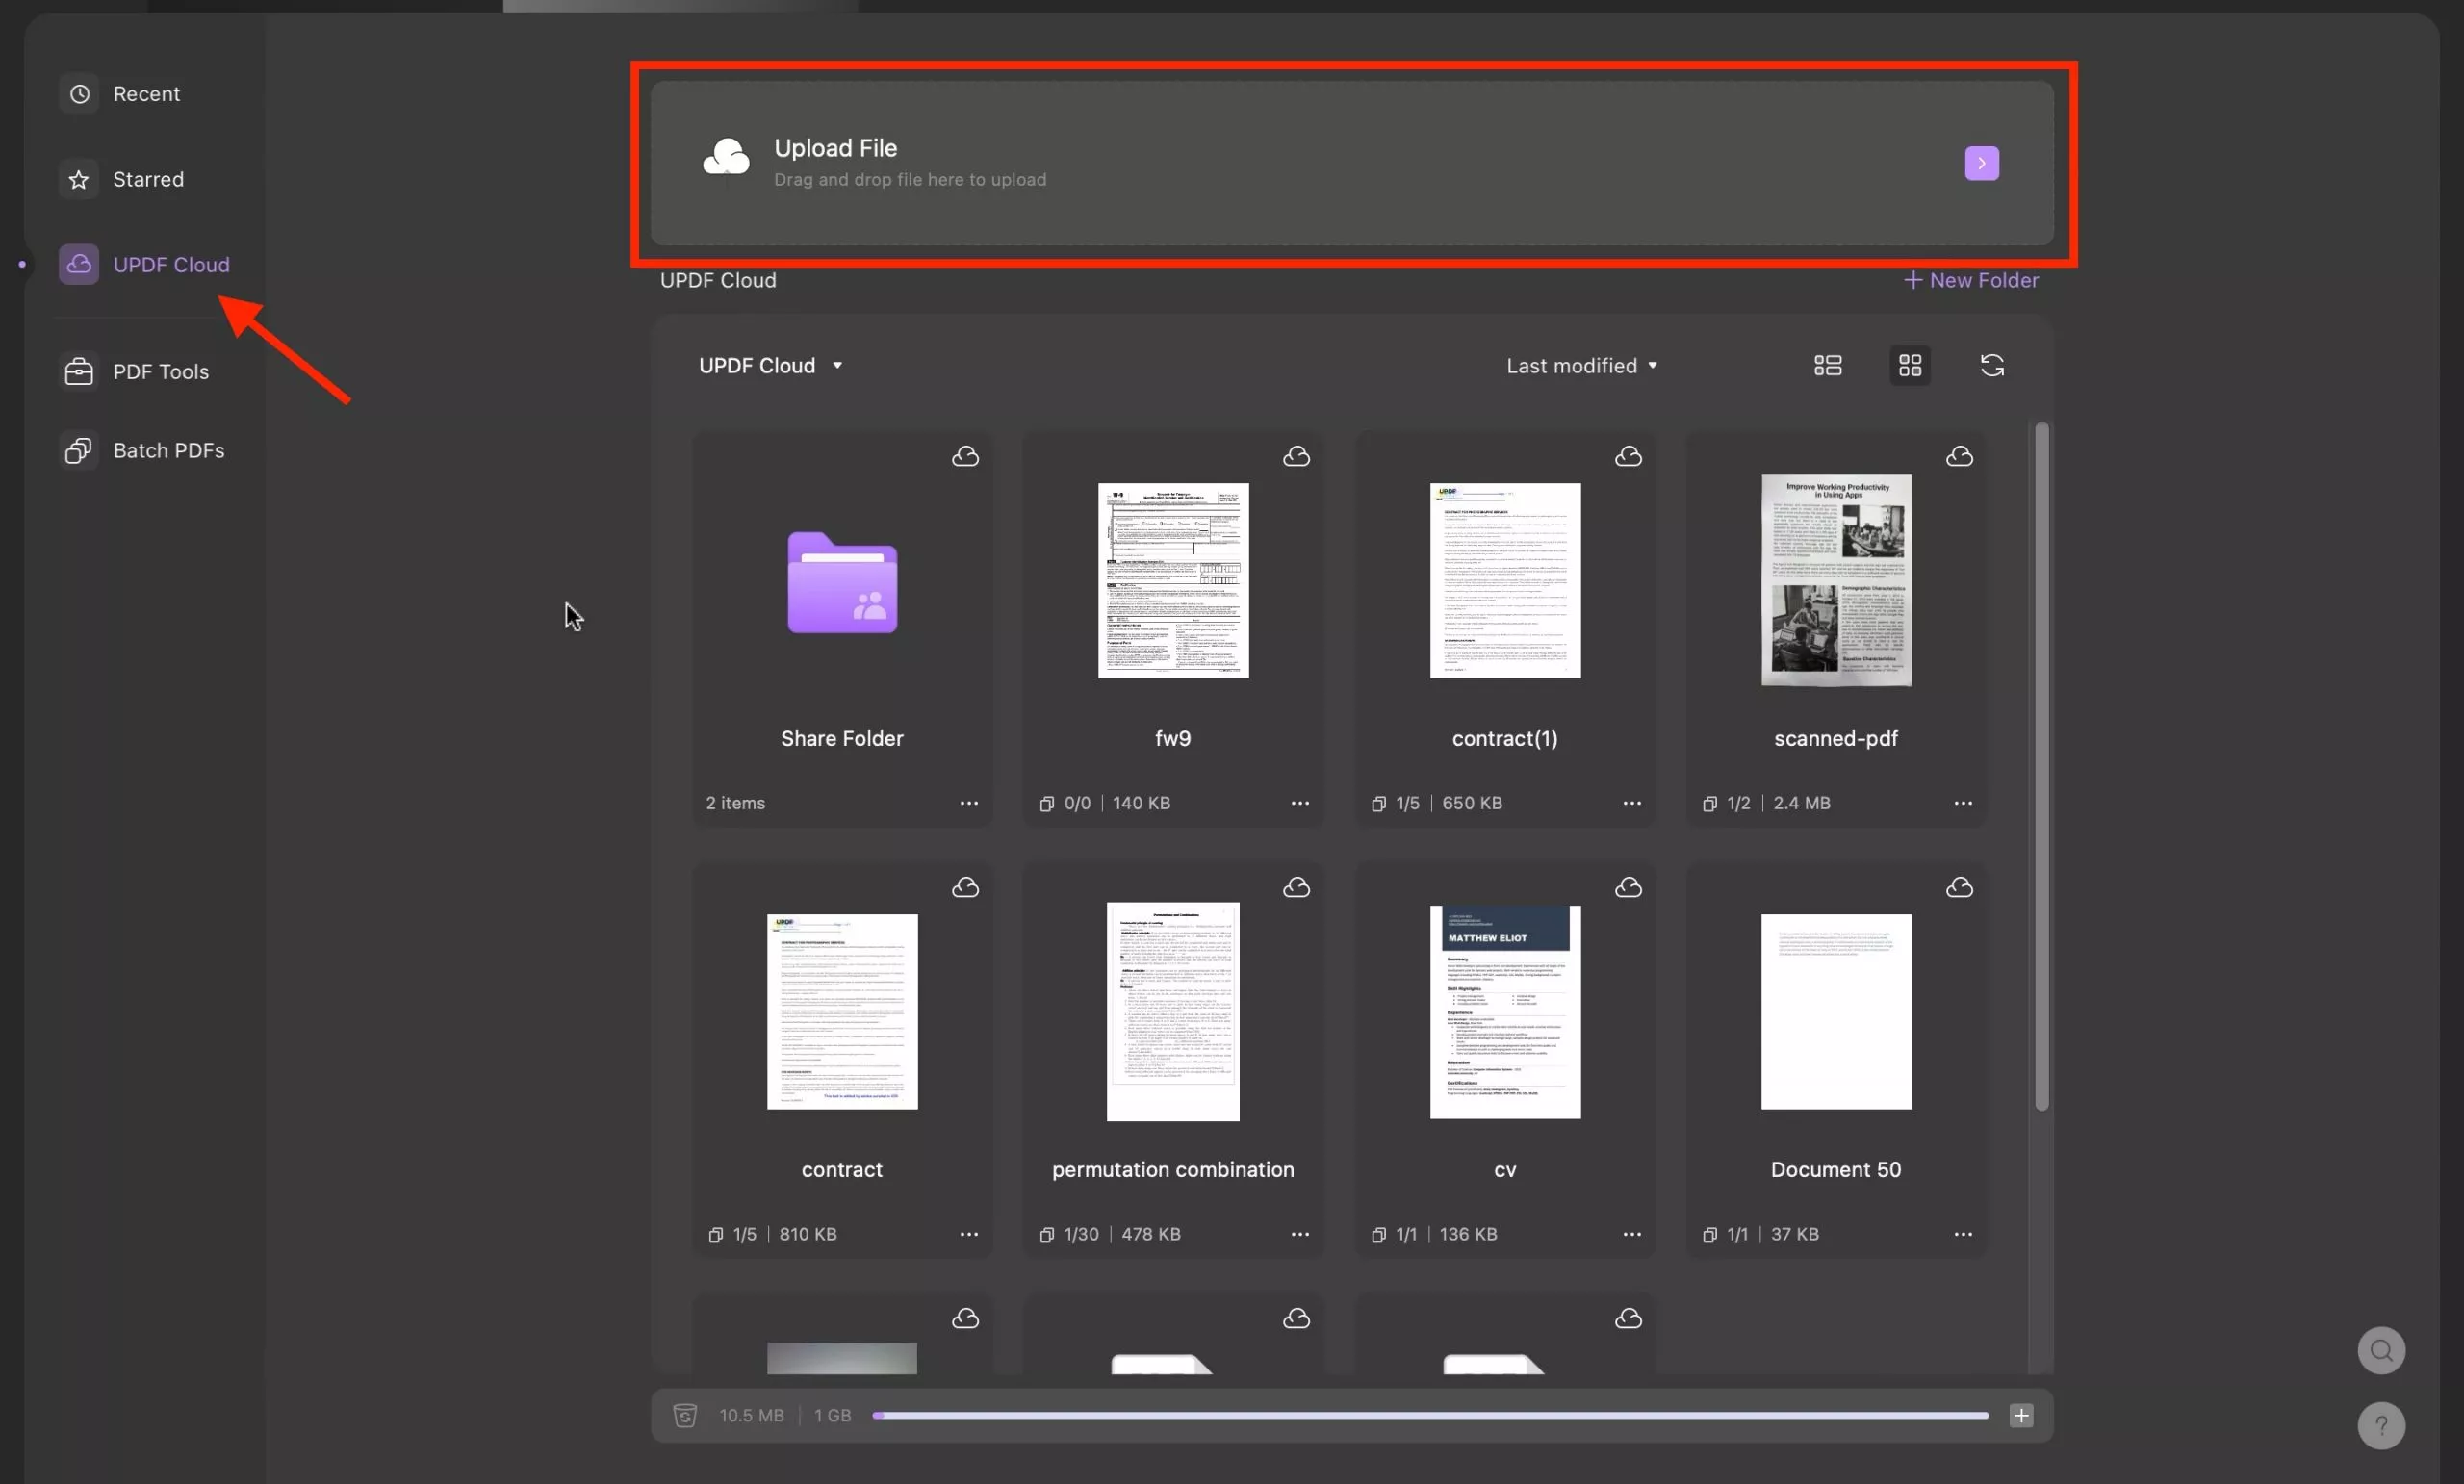This screenshot has height=1484, width=2464.
Task: Open the Document 50 thumbnail
Action: pos(1836,1011)
